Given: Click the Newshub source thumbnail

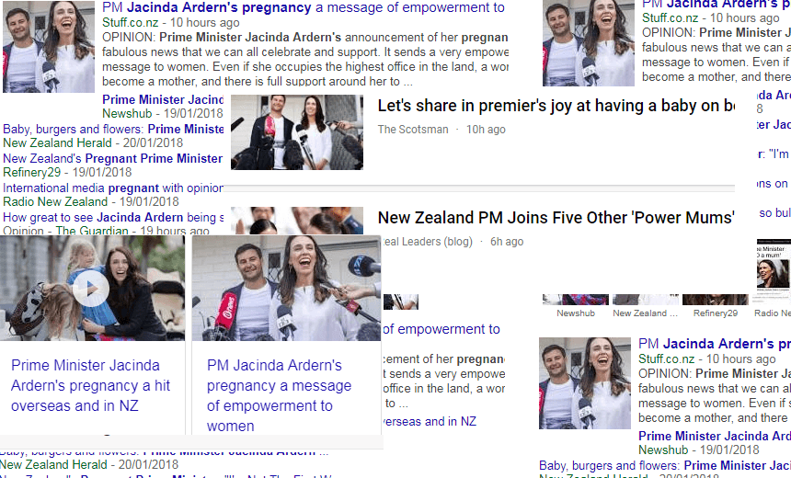Looking at the screenshot, I should 576,300.
